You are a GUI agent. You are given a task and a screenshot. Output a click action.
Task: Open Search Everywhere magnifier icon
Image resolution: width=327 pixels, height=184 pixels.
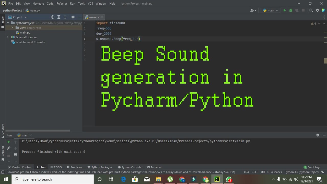pyautogui.click(x=311, y=10)
